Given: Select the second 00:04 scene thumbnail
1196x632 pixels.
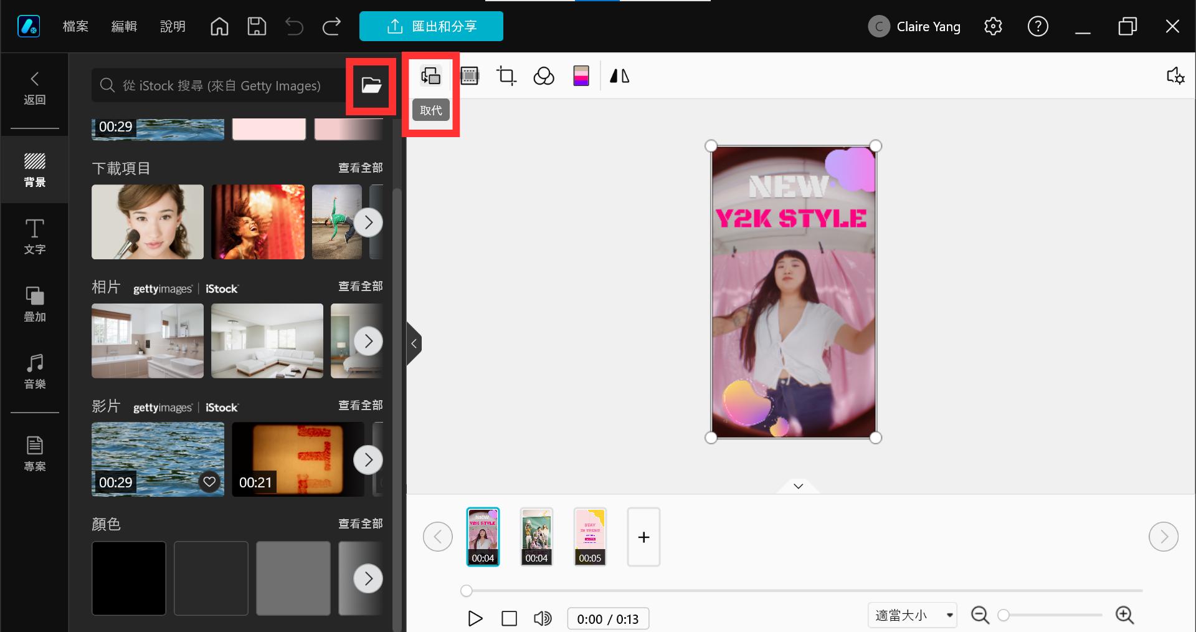Looking at the screenshot, I should [536, 537].
